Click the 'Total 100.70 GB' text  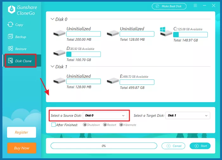[79, 60]
